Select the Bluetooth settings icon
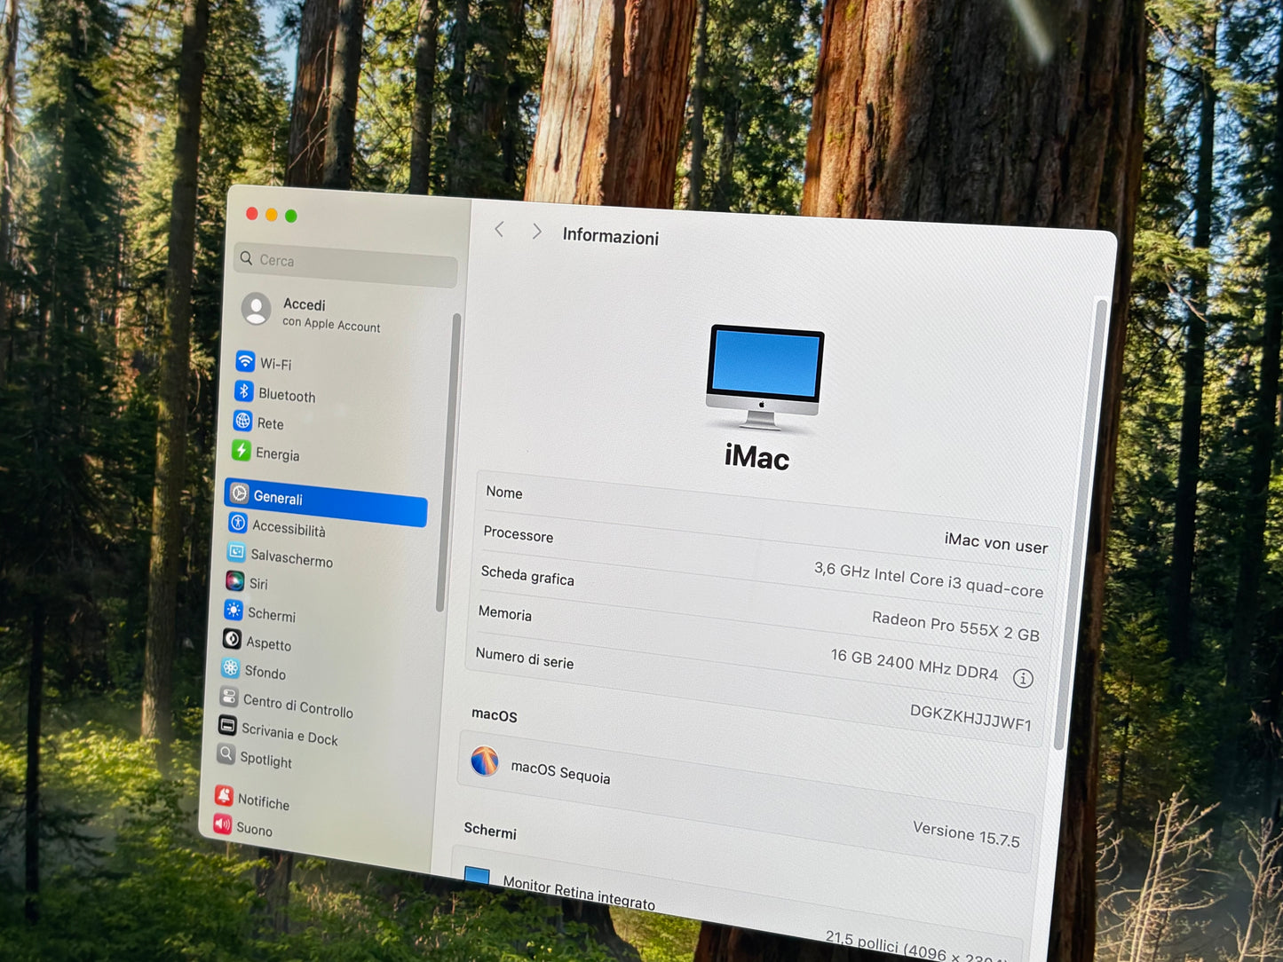 pyautogui.click(x=244, y=391)
